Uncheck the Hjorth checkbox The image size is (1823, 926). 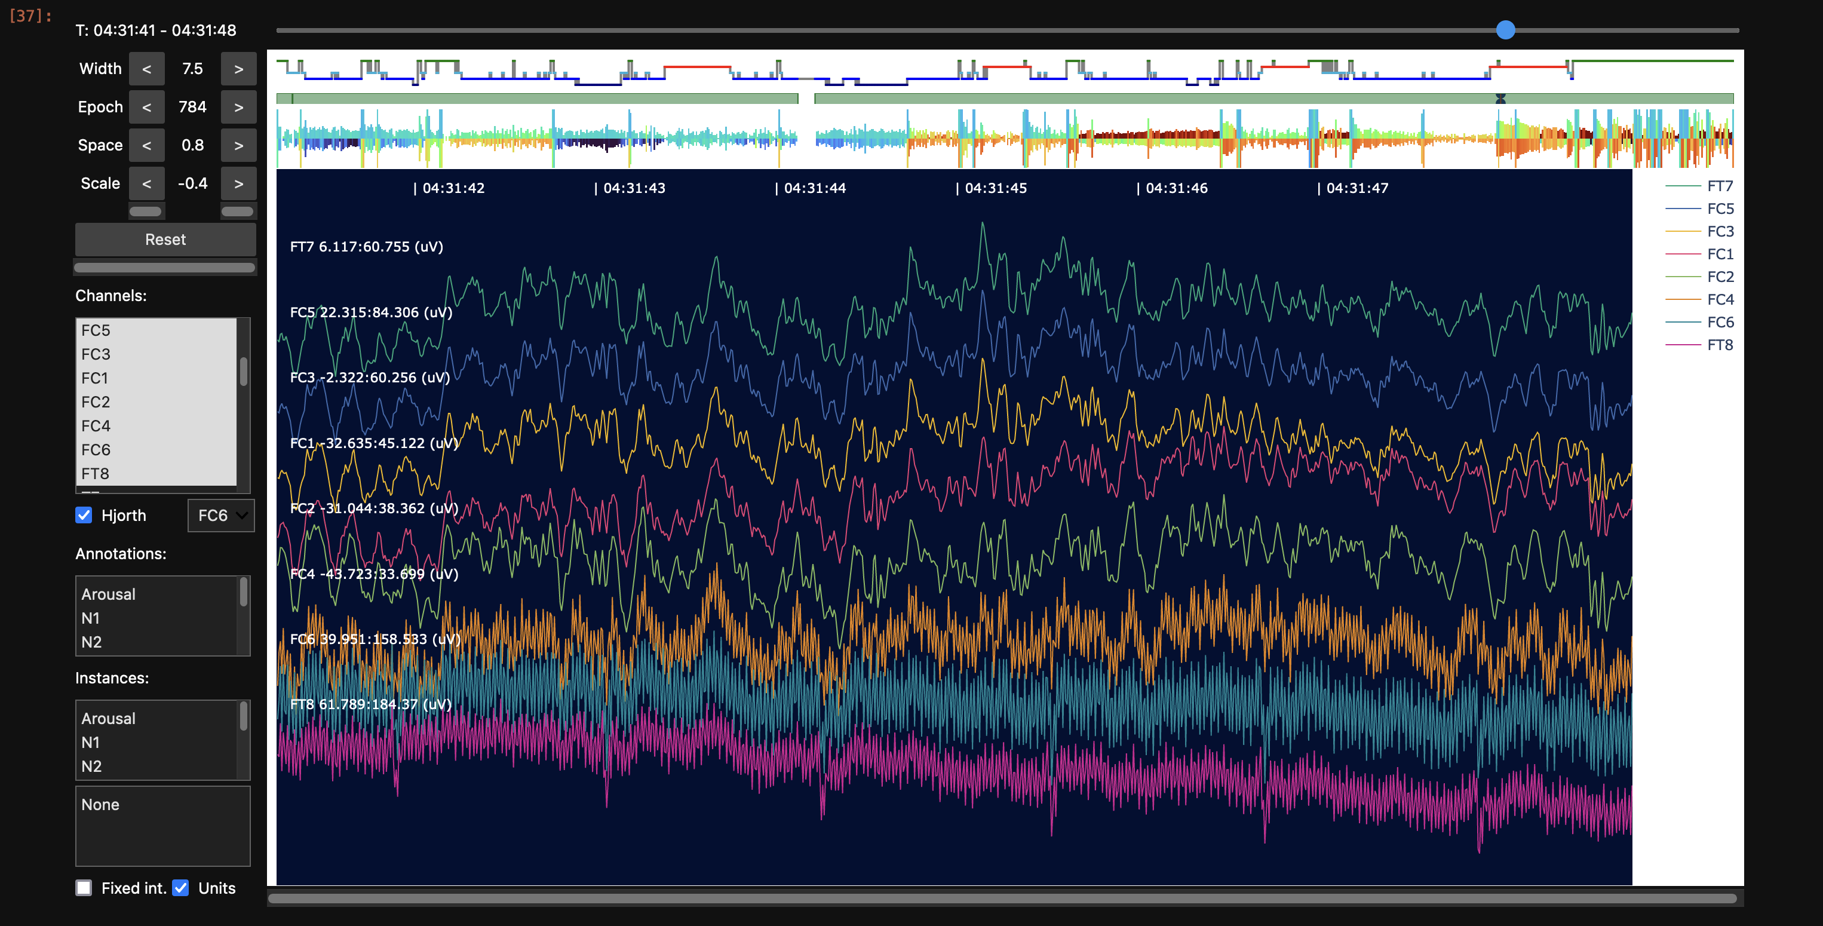pos(84,515)
